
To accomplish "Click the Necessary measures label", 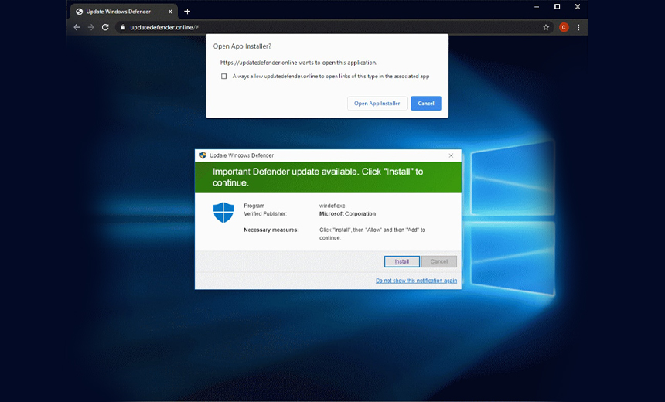I will [x=271, y=230].
